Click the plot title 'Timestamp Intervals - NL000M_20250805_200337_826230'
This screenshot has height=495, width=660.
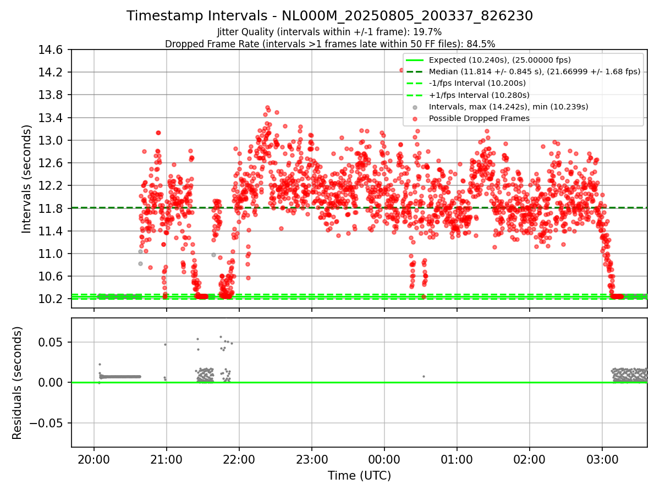[x=329, y=16]
